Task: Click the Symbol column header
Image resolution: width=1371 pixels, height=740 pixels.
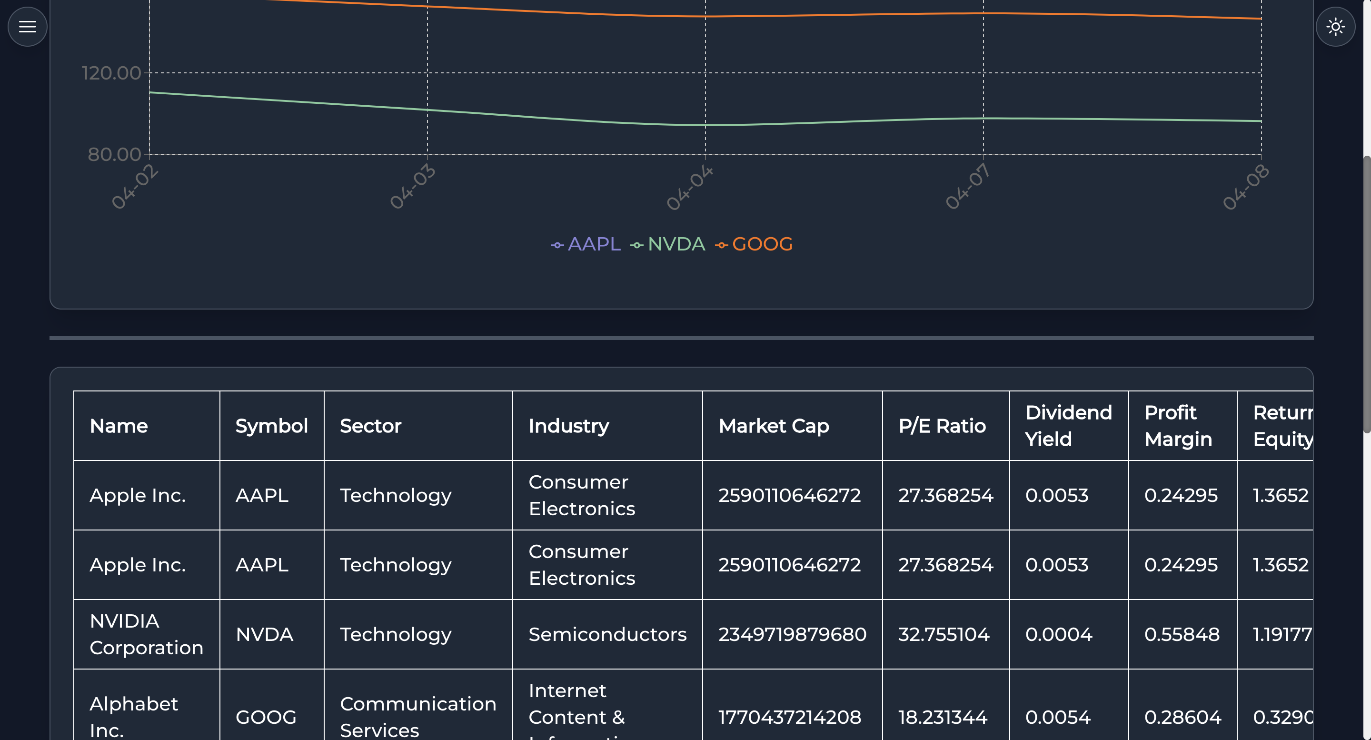Action: (x=271, y=426)
